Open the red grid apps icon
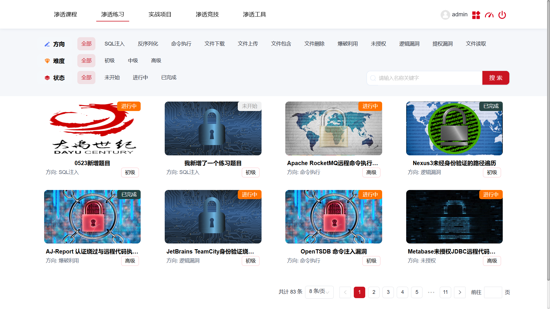 tap(476, 15)
